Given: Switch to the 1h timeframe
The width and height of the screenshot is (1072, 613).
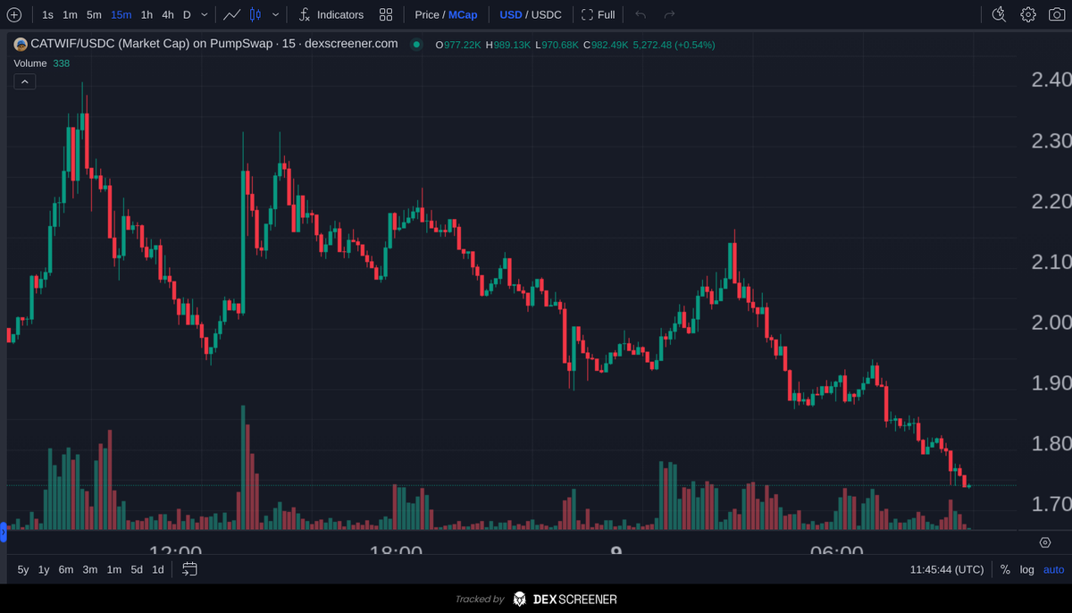Looking at the screenshot, I should click(x=147, y=14).
